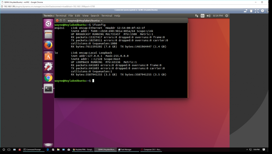Screen dimensions: 272x154
Task: Switch to Composer 2.9.1 taskbar button
Action: 151,150
